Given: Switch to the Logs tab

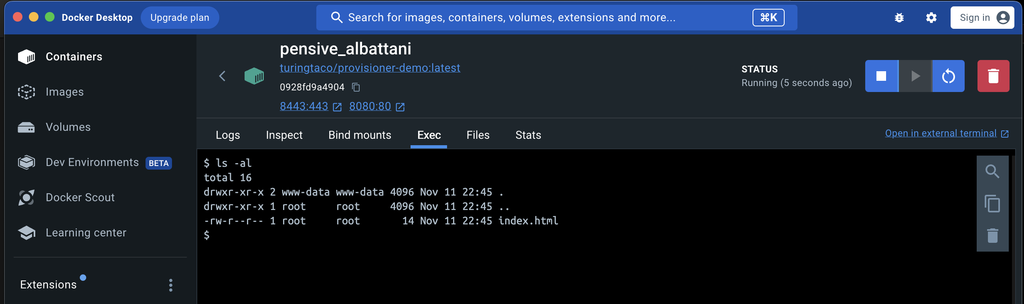Looking at the screenshot, I should click(228, 135).
